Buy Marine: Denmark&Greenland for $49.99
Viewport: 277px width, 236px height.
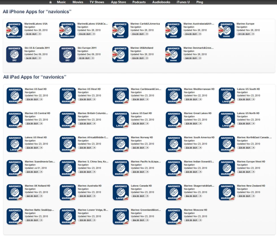tap(191, 58)
